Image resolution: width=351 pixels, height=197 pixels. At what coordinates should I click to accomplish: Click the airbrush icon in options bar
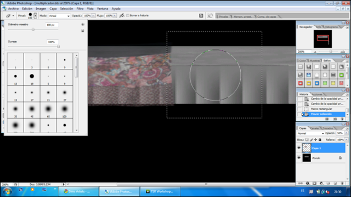pos(122,15)
